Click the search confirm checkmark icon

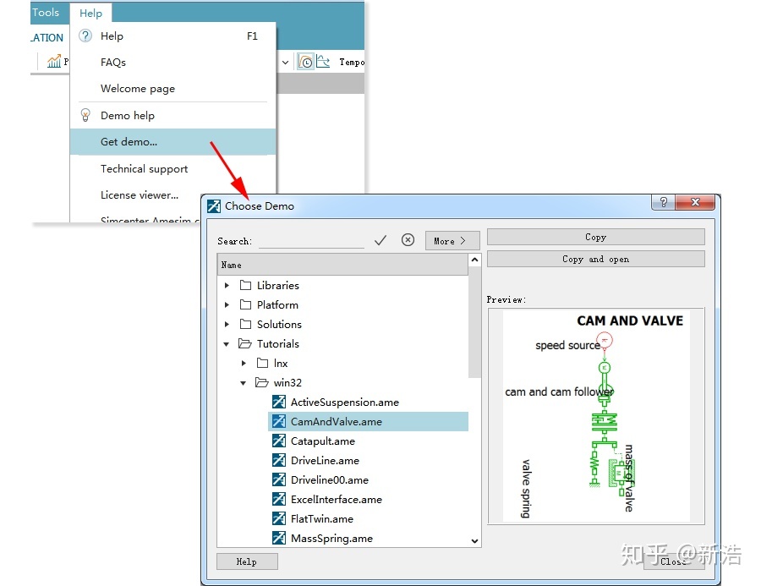click(x=380, y=240)
